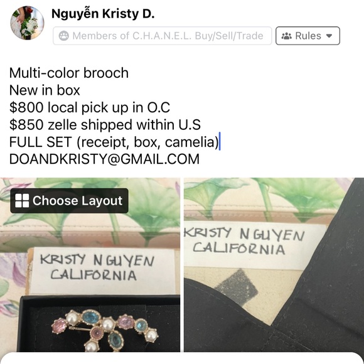Image resolution: width=364 pixels, height=364 pixels.
Task: Click the DOANDKRISTY@GMAIL.COM text line
Action: coord(104,159)
